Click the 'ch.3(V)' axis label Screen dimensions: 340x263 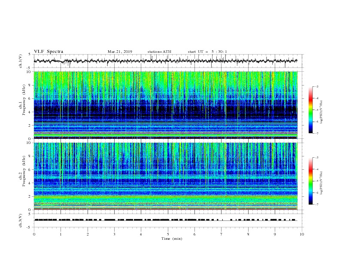(x=21, y=220)
